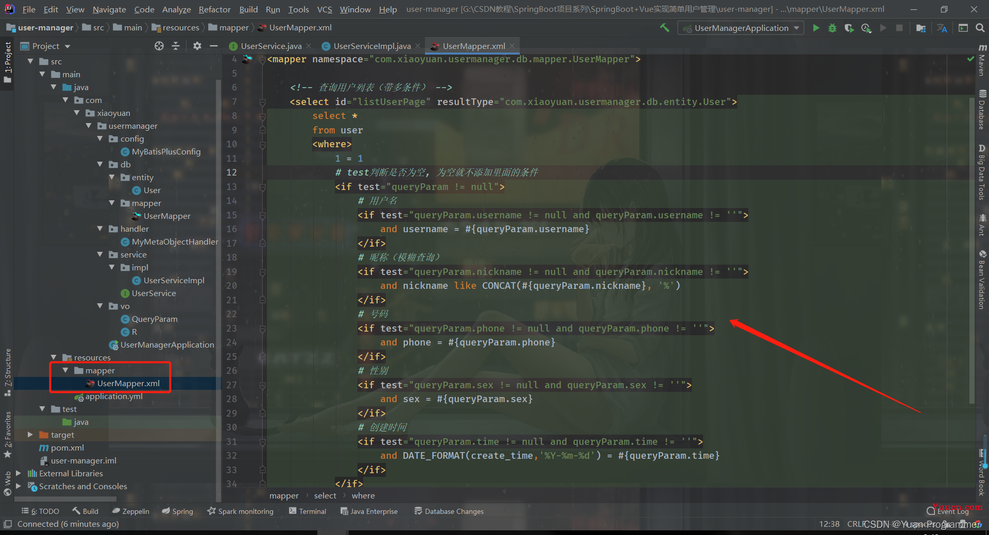Collapse the usermanager package
The width and height of the screenshot is (989, 535).
coord(89,126)
